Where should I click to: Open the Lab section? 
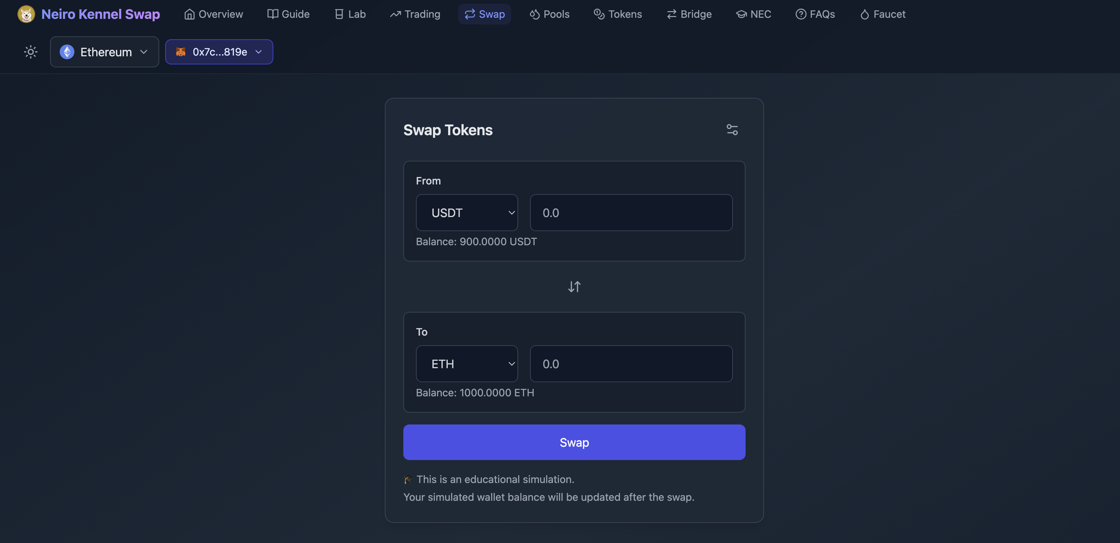(350, 14)
